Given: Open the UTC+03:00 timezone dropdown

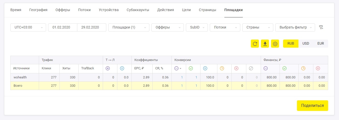Looking at the screenshot, I should pyautogui.click(x=28, y=27).
